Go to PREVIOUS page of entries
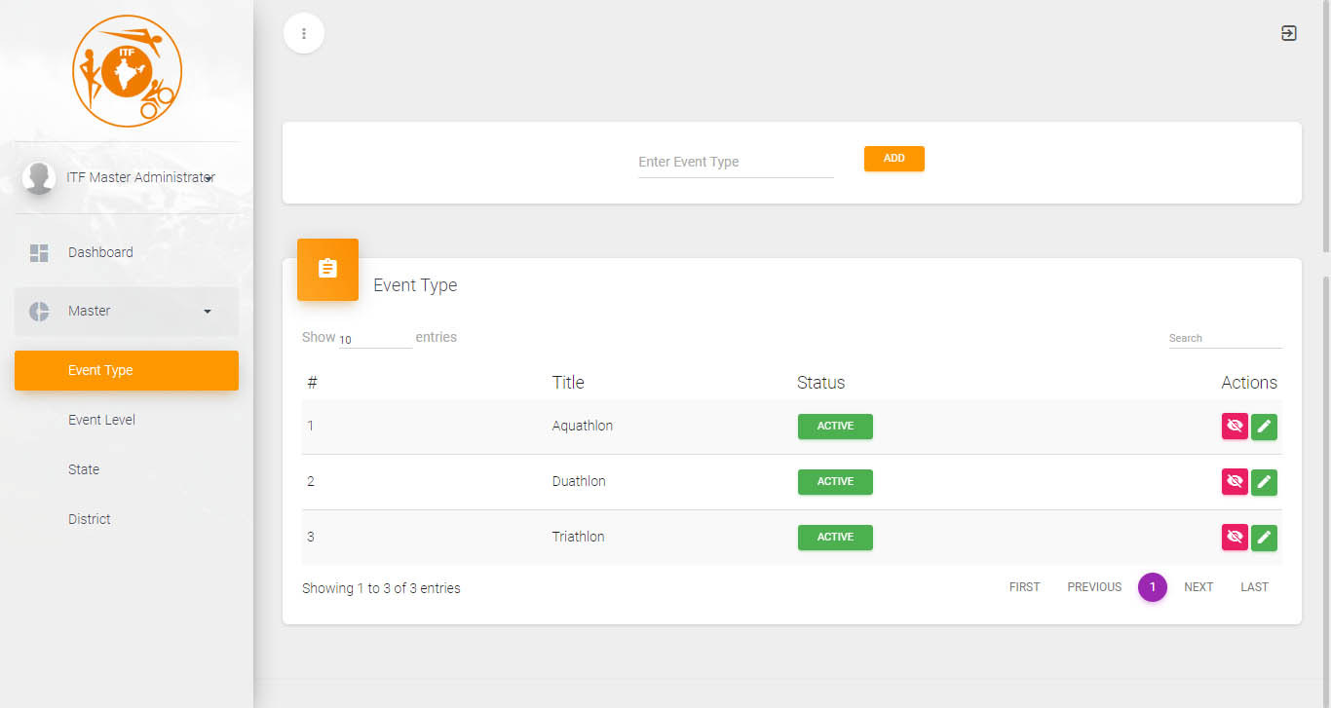 pos(1094,587)
